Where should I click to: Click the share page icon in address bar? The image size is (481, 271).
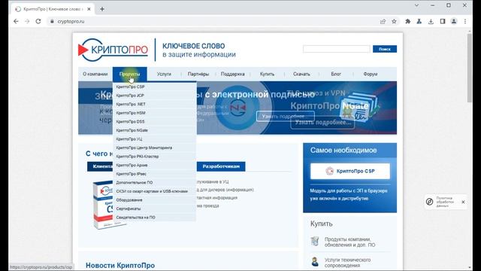tap(383, 21)
